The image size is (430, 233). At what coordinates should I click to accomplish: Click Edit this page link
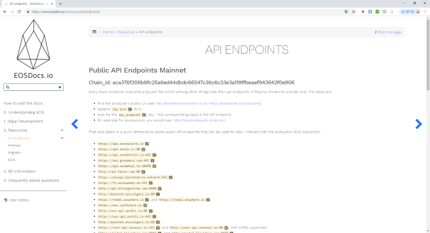(x=388, y=32)
